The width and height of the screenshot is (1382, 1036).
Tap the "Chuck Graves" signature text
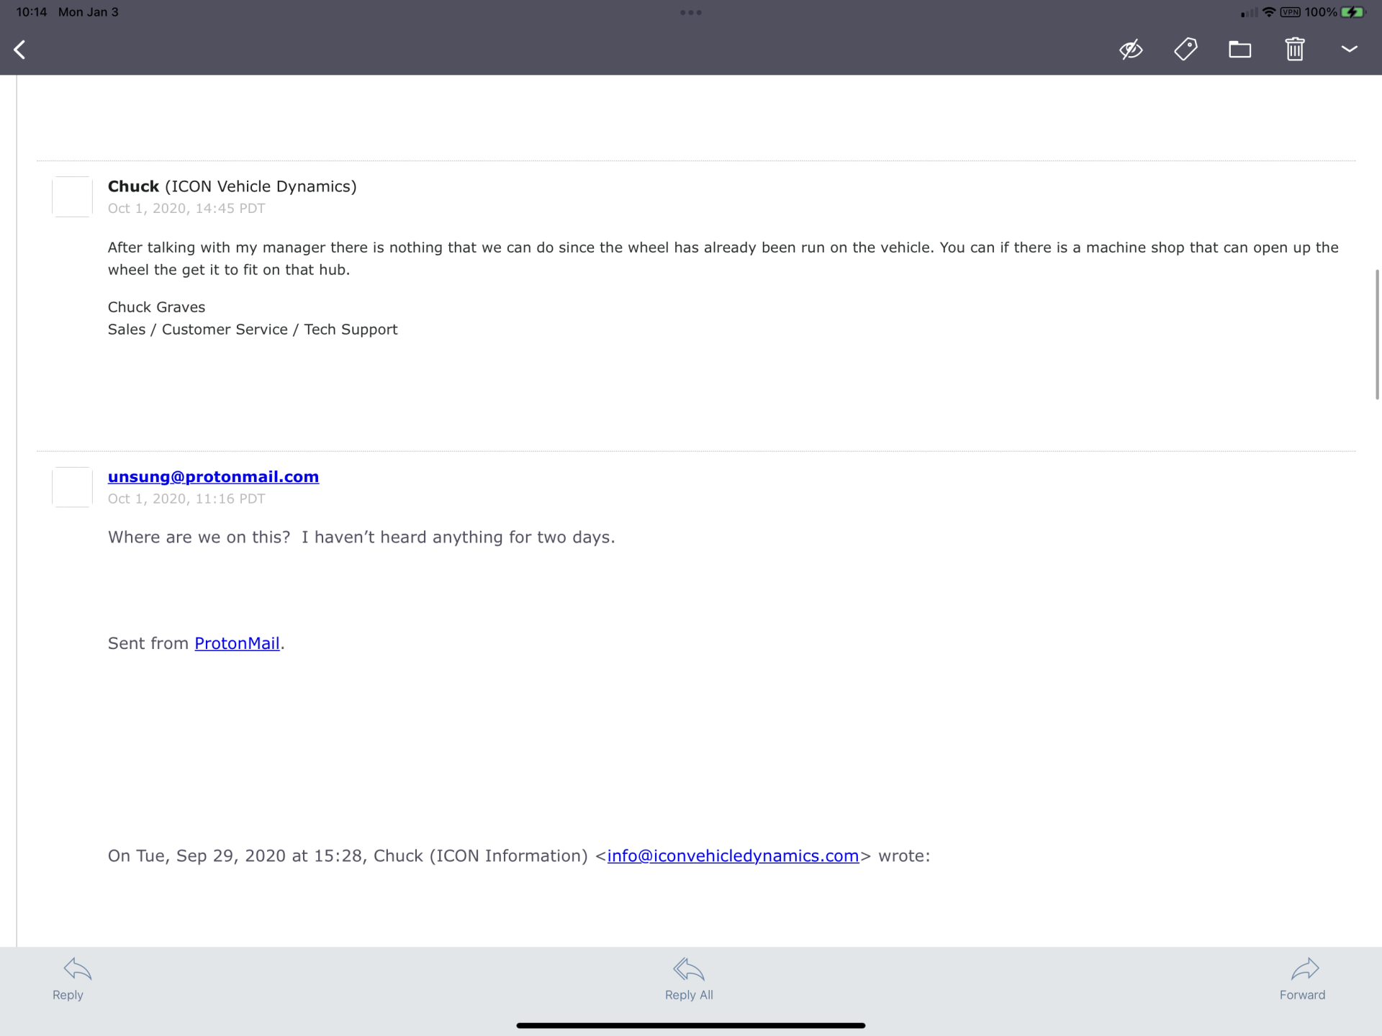(156, 307)
